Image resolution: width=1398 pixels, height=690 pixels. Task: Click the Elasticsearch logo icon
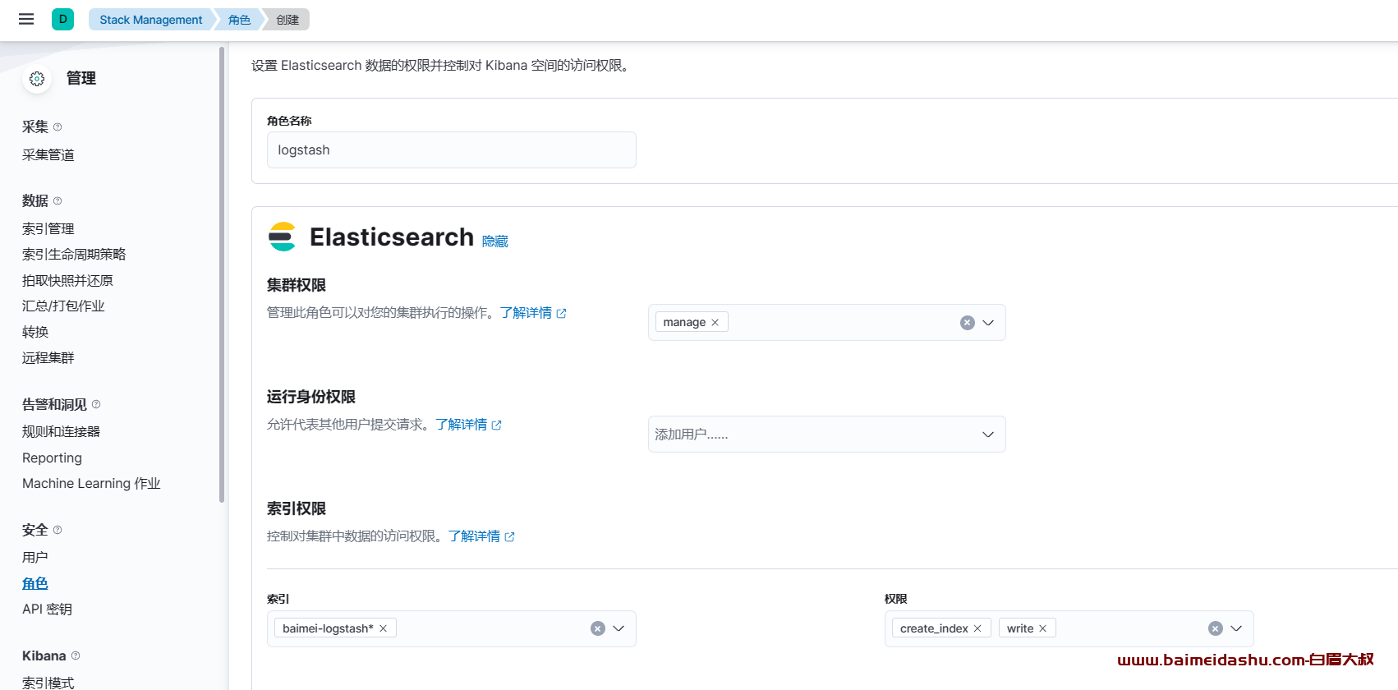tap(282, 237)
